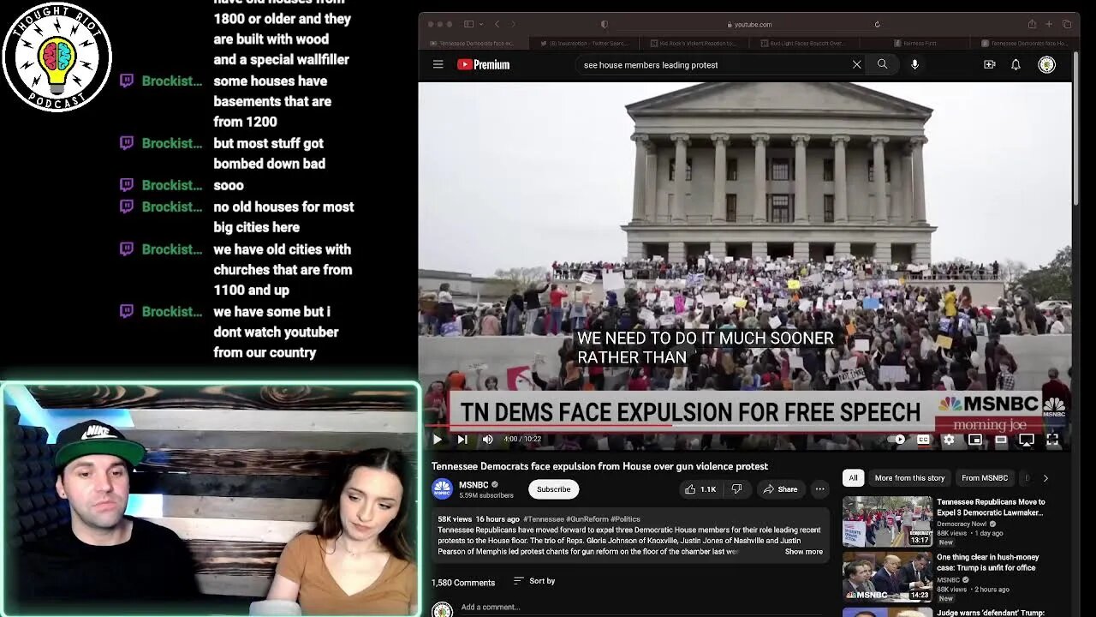The image size is (1096, 617).
Task: Open the Create video icon
Action: pyautogui.click(x=990, y=64)
